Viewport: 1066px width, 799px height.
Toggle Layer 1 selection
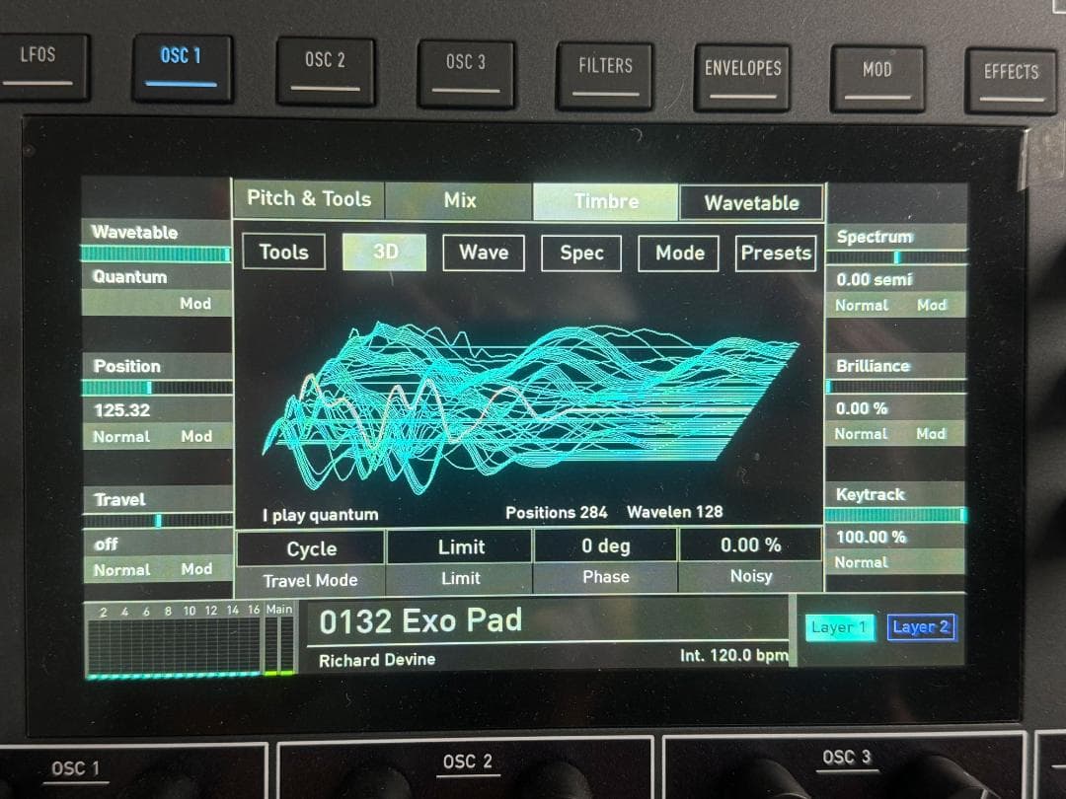(839, 627)
